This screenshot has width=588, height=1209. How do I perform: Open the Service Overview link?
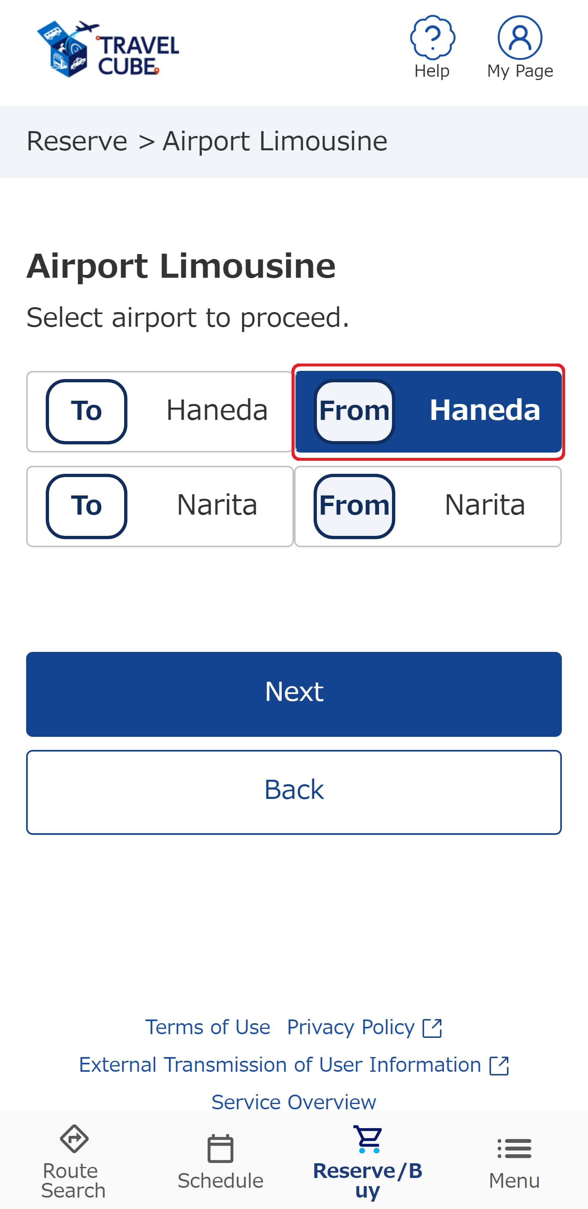294,1102
